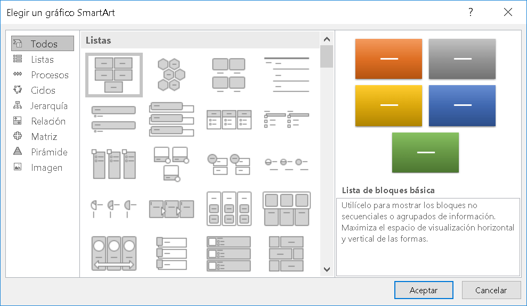Choose the square accent list layout
Screen dimensions: 527x306
point(286,119)
